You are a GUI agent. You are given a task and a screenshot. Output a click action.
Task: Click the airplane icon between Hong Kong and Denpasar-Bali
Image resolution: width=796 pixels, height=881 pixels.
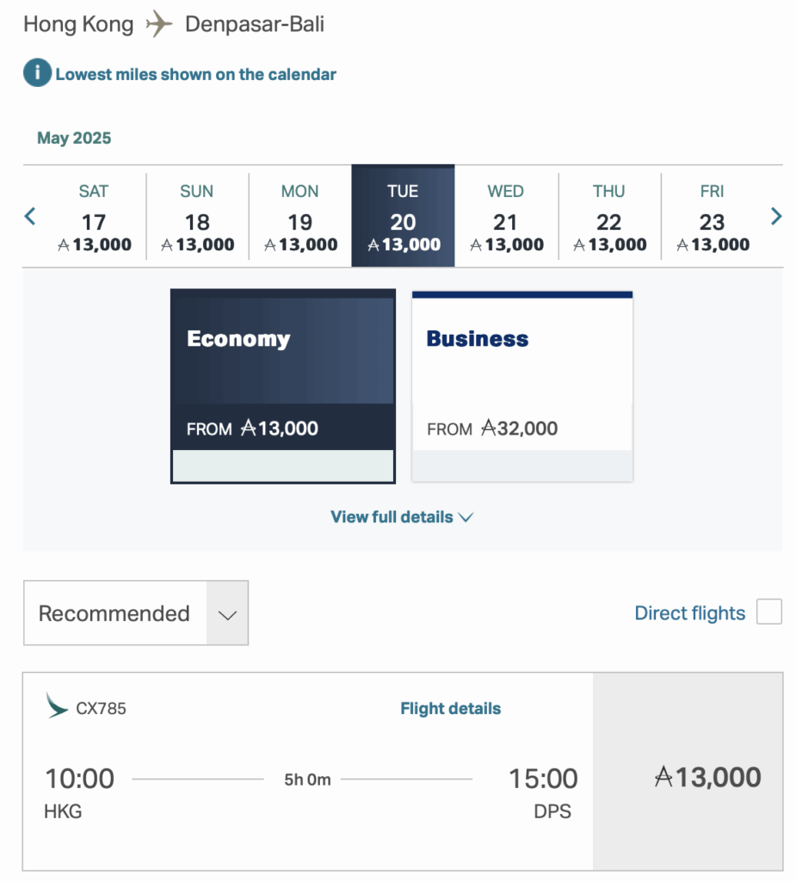(158, 25)
